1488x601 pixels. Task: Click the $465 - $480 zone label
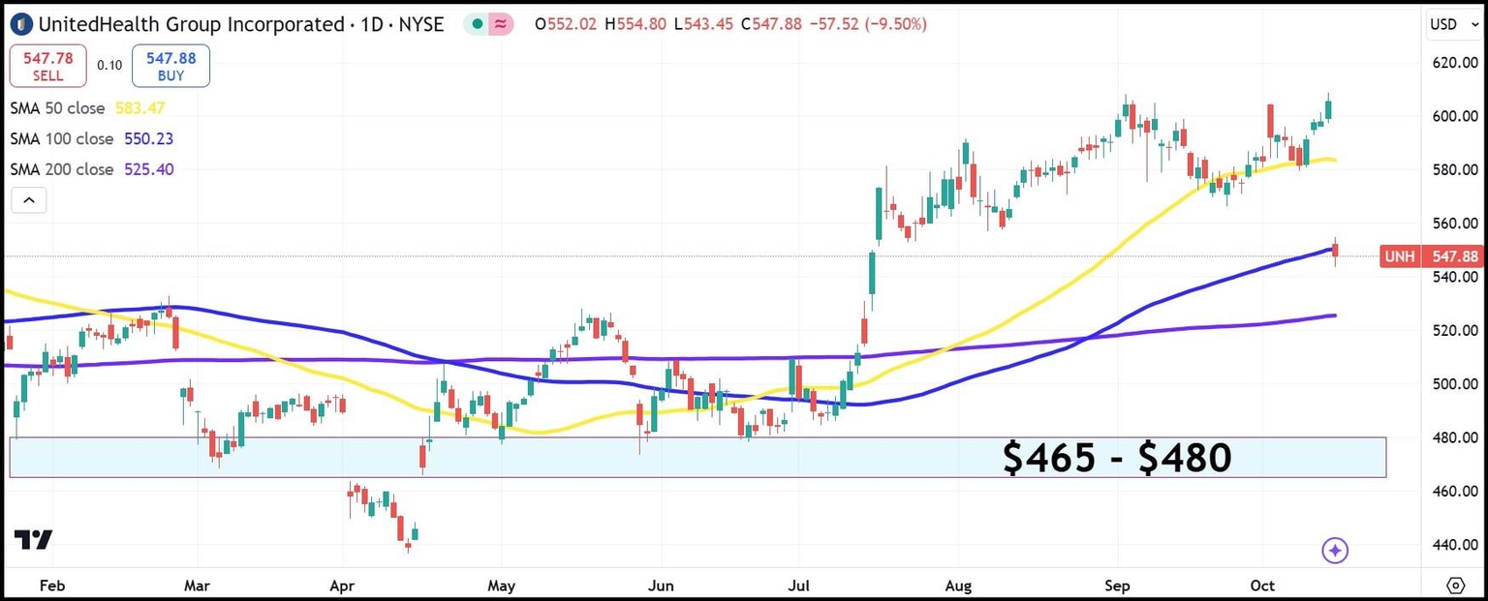[x=1117, y=457]
